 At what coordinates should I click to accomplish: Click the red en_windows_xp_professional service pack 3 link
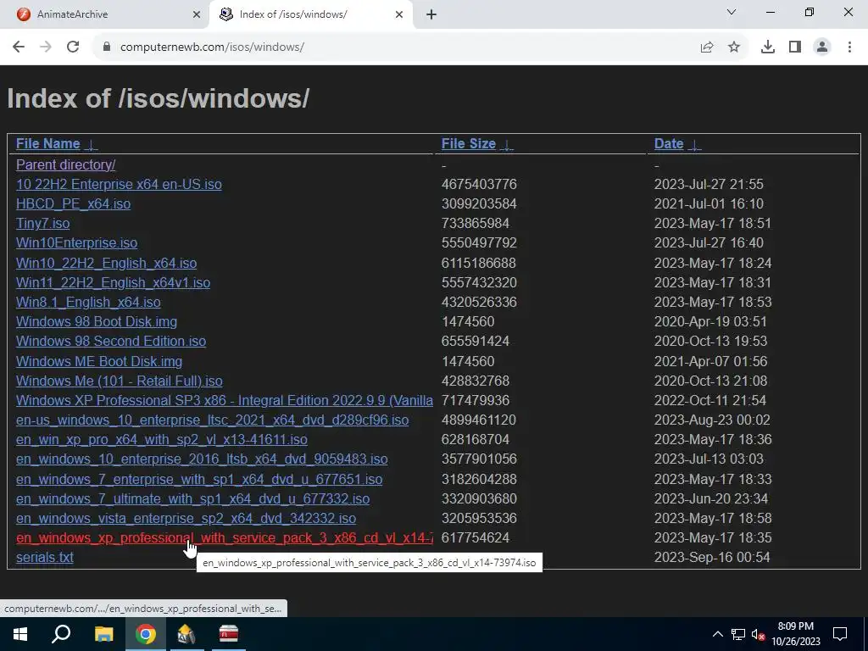(224, 537)
